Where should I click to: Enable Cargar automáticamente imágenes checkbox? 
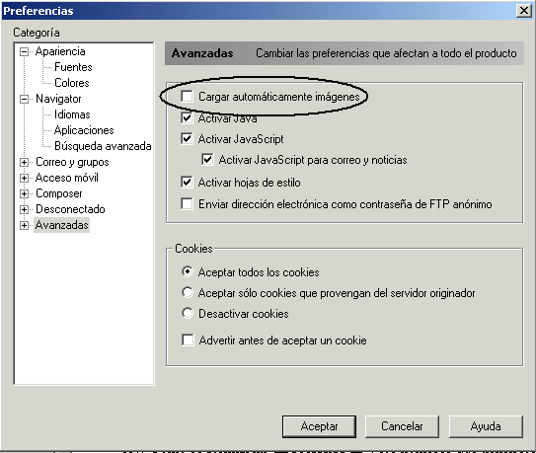pos(187,97)
